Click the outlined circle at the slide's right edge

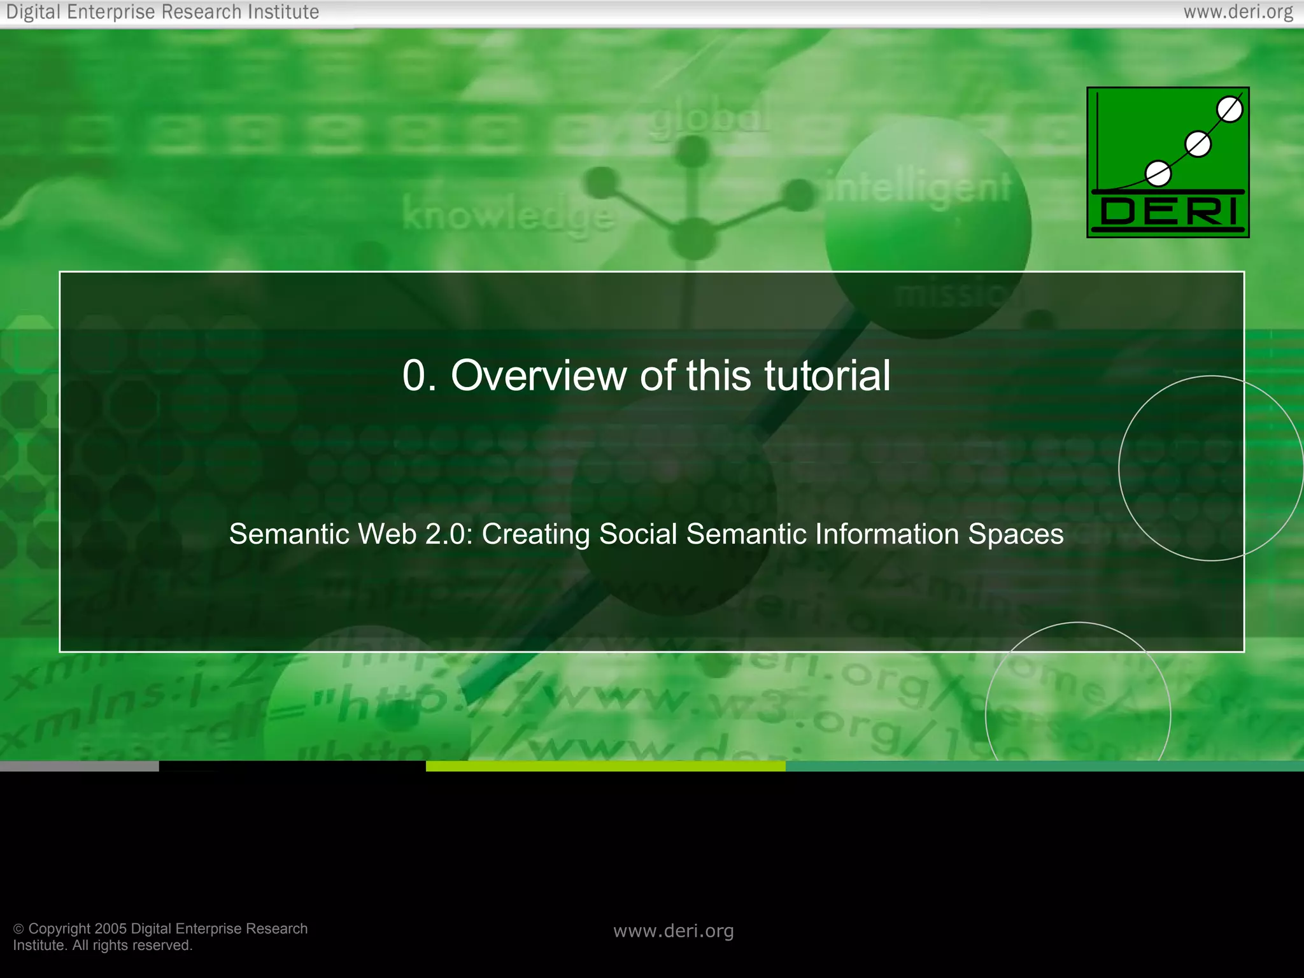[x=1211, y=468]
